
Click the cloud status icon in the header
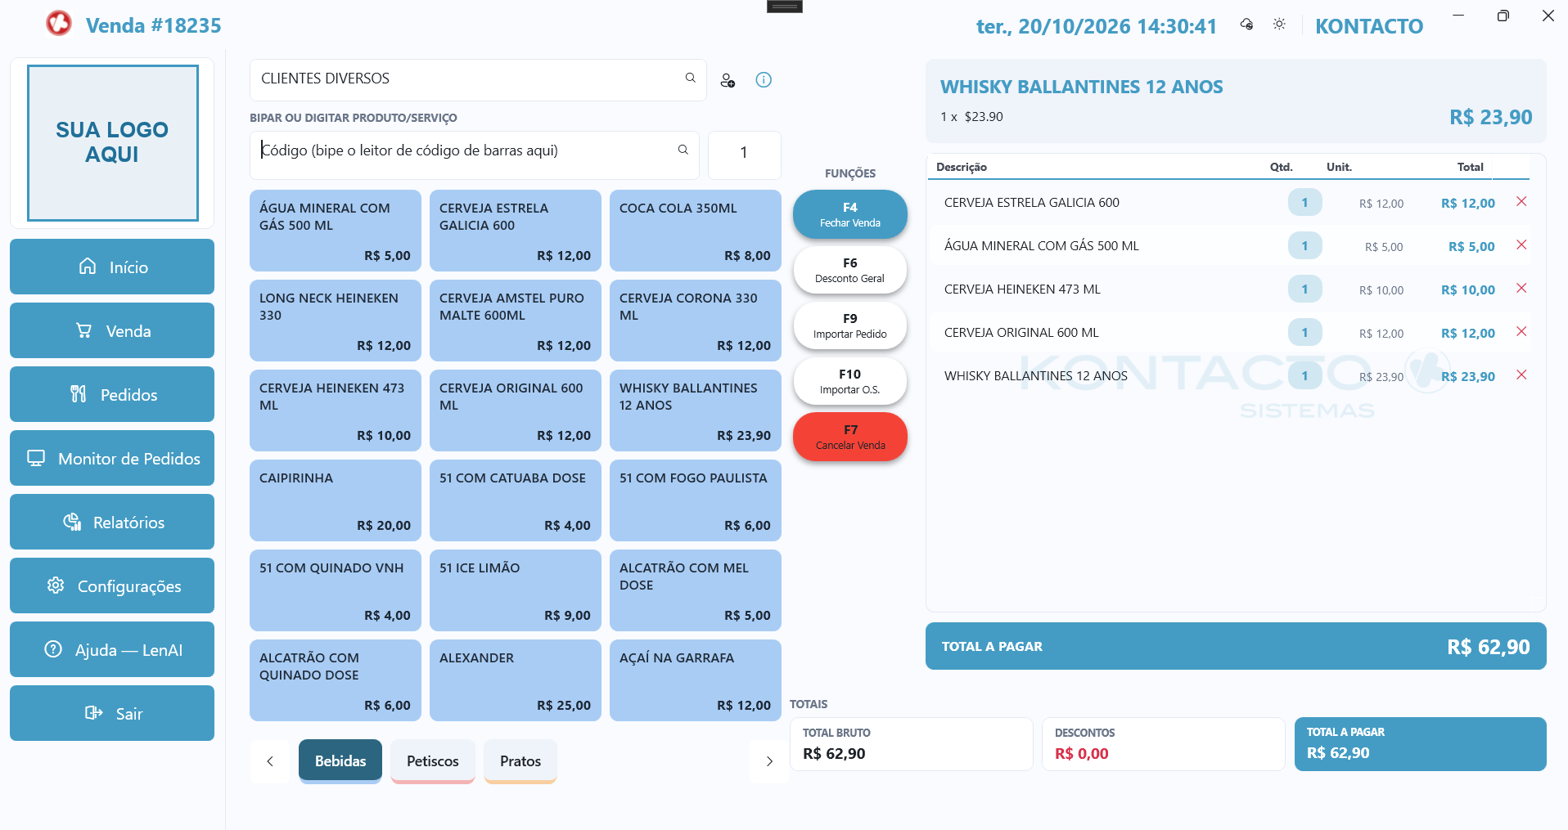pyautogui.click(x=1246, y=25)
